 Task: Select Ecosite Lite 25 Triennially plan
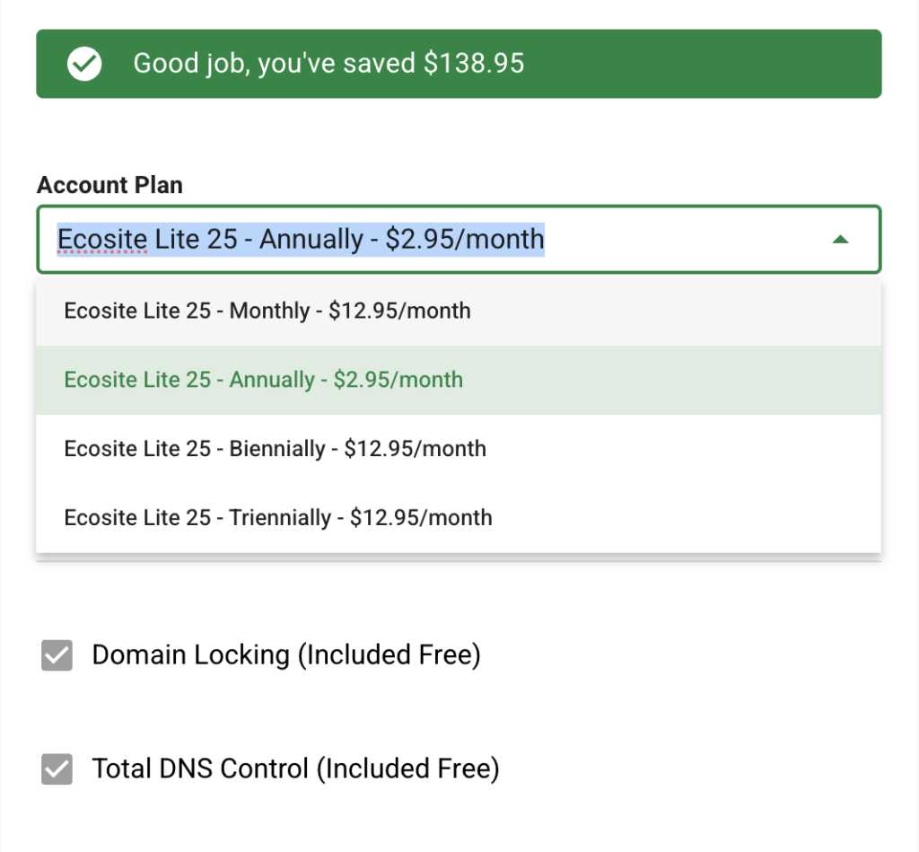[277, 518]
